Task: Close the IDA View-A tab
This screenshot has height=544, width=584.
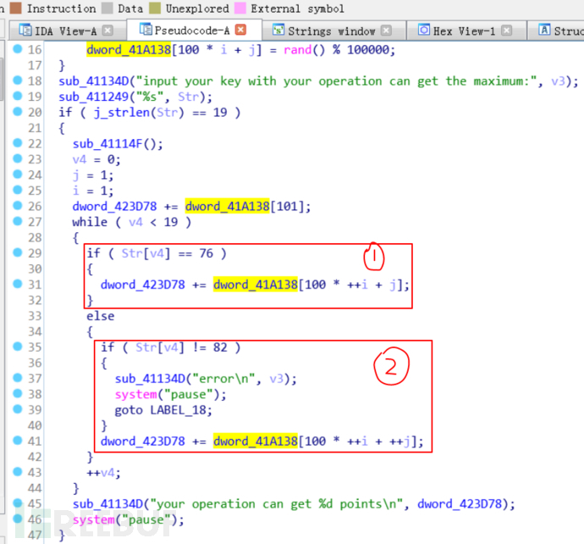Action: 108,31
